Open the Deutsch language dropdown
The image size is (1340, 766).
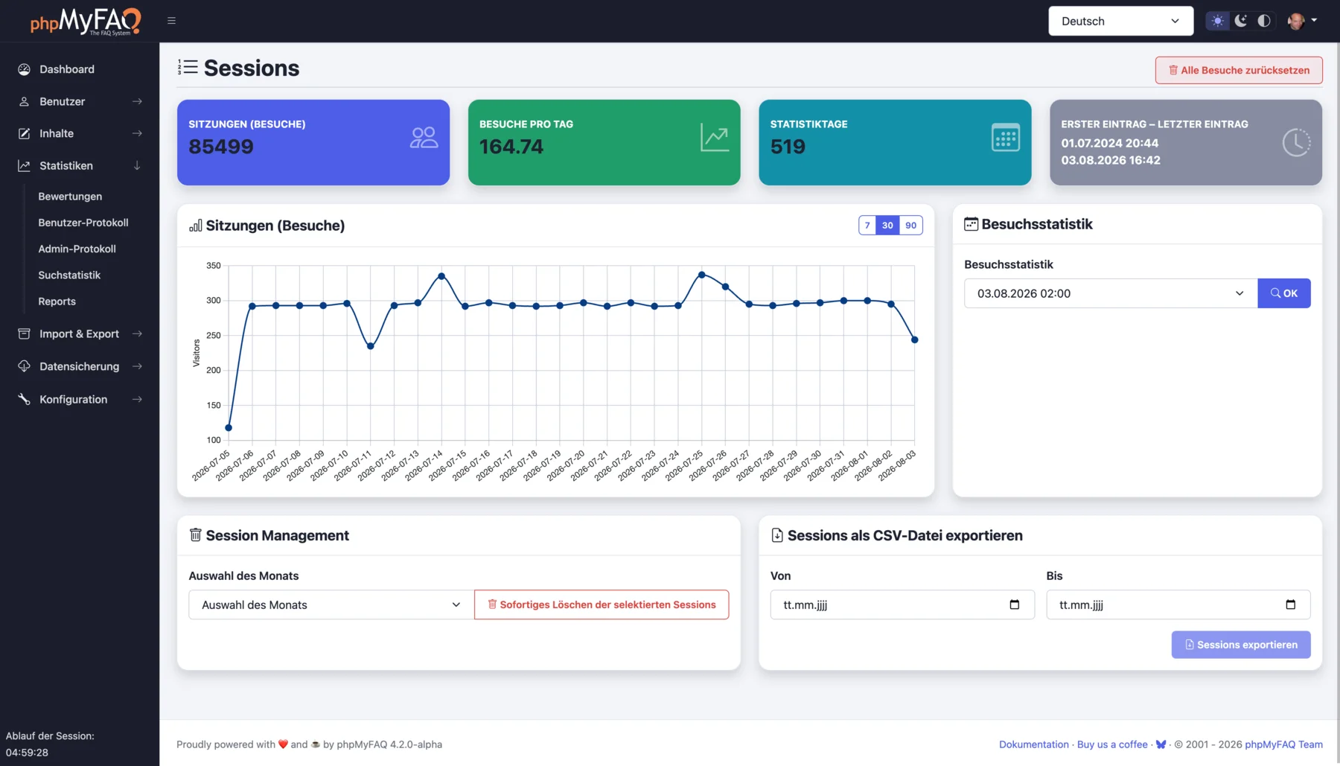pyautogui.click(x=1120, y=21)
